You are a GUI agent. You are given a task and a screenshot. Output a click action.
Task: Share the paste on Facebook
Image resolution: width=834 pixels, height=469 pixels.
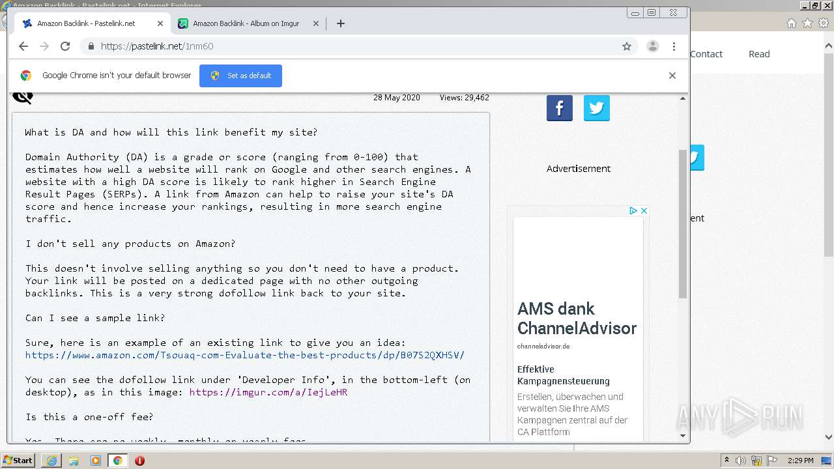coord(560,108)
